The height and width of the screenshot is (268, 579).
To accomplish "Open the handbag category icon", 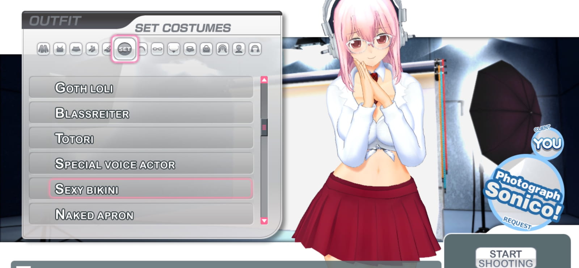I will pos(206,49).
